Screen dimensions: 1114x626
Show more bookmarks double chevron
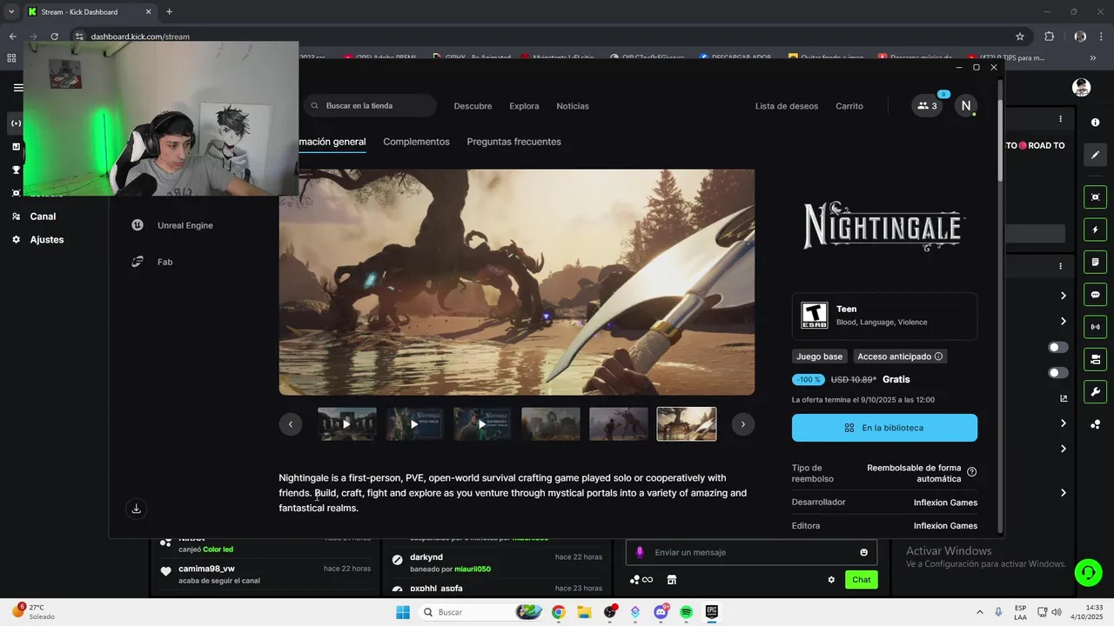pyautogui.click(x=1093, y=57)
